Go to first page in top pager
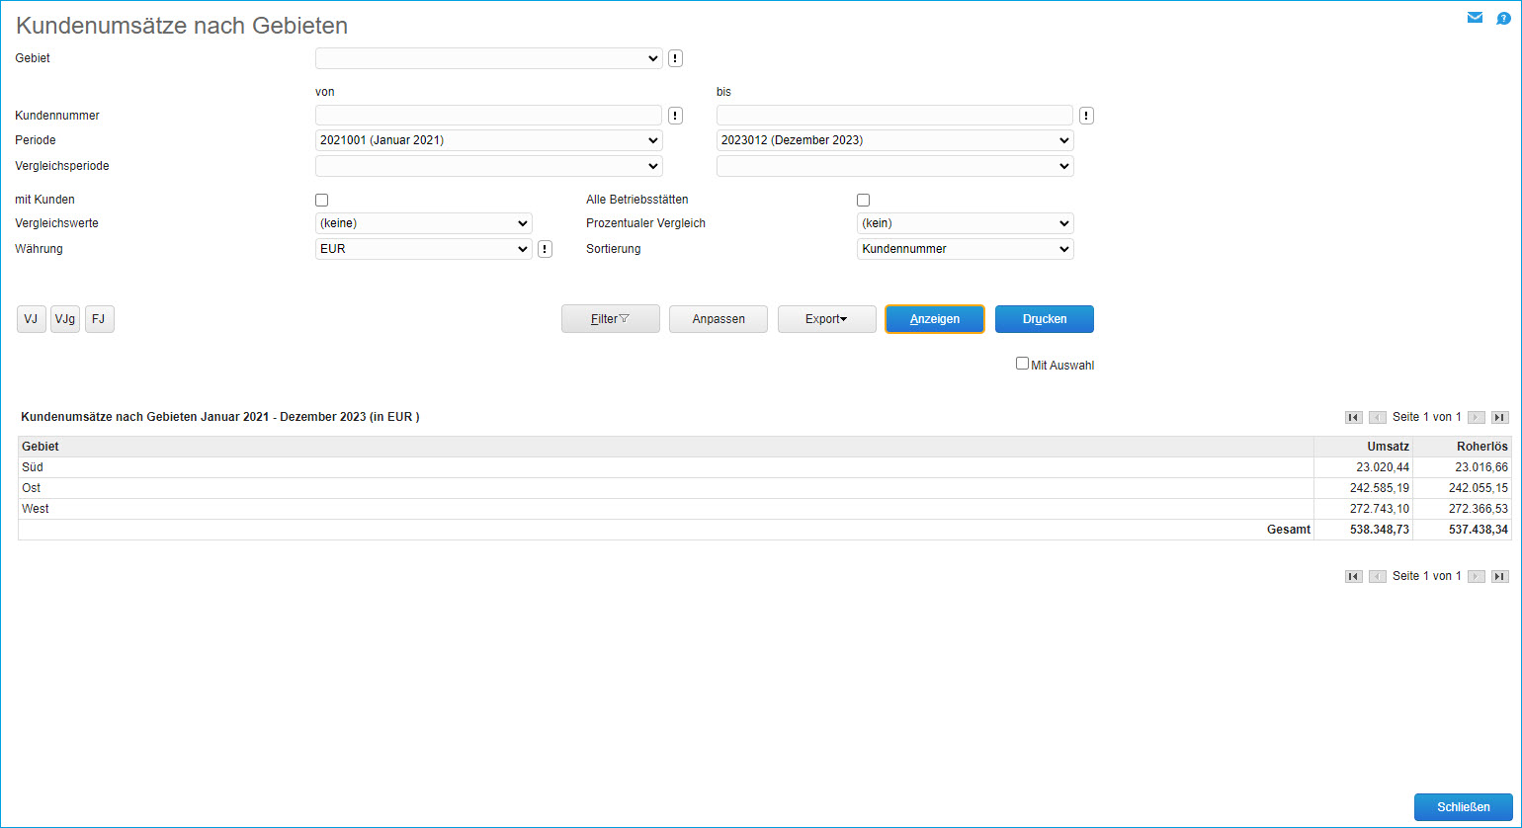 pos(1354,418)
